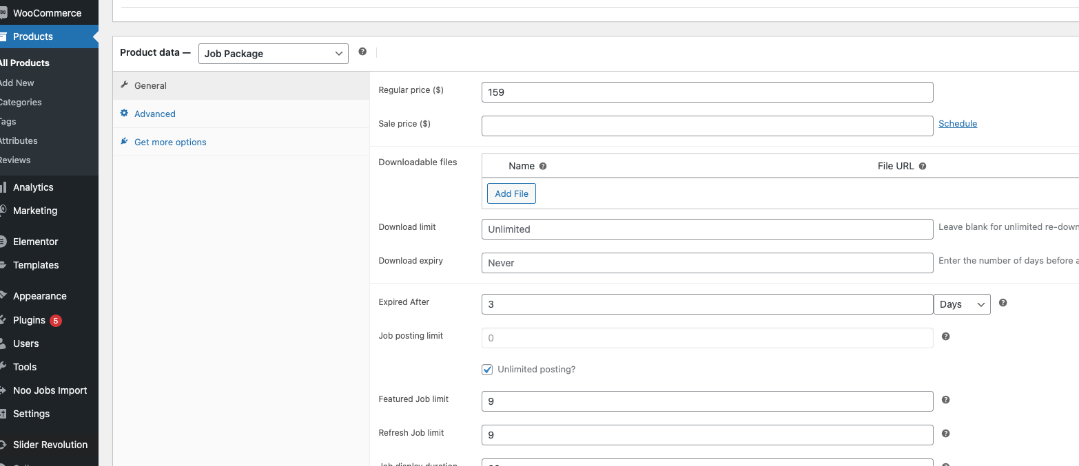Click the gear icon beside Advanced
Viewport: 1079px width, 466px height.
click(x=124, y=114)
